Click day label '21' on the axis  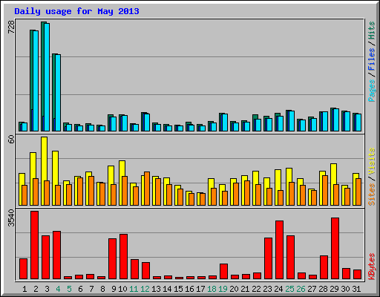(245, 289)
